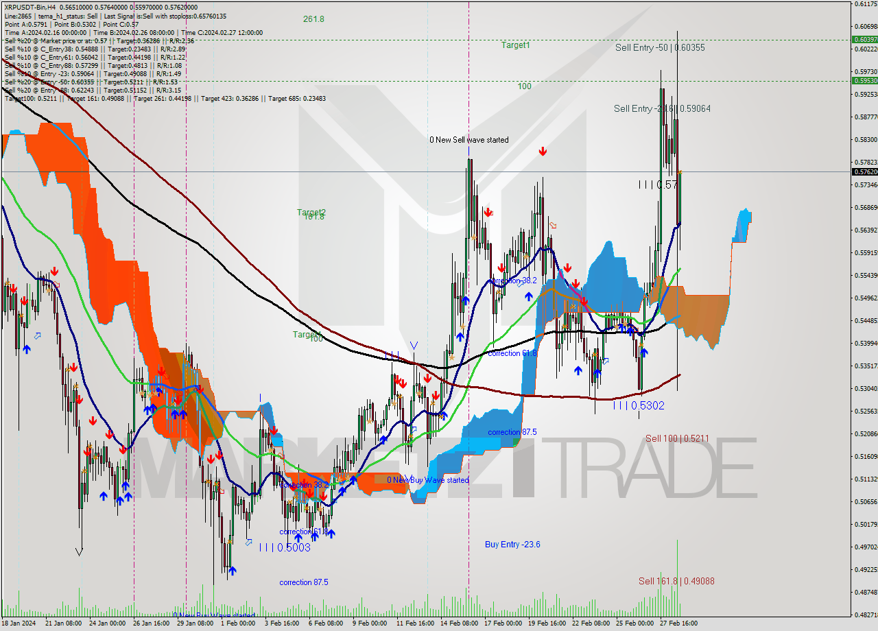The height and width of the screenshot is (631, 878).
Task: Click 'Sell %20 @ Market price or at: 0.57' row
Action: (x=99, y=40)
